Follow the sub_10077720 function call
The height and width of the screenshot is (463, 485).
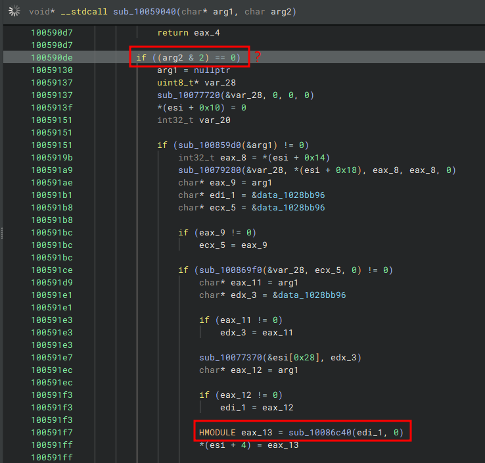[189, 95]
